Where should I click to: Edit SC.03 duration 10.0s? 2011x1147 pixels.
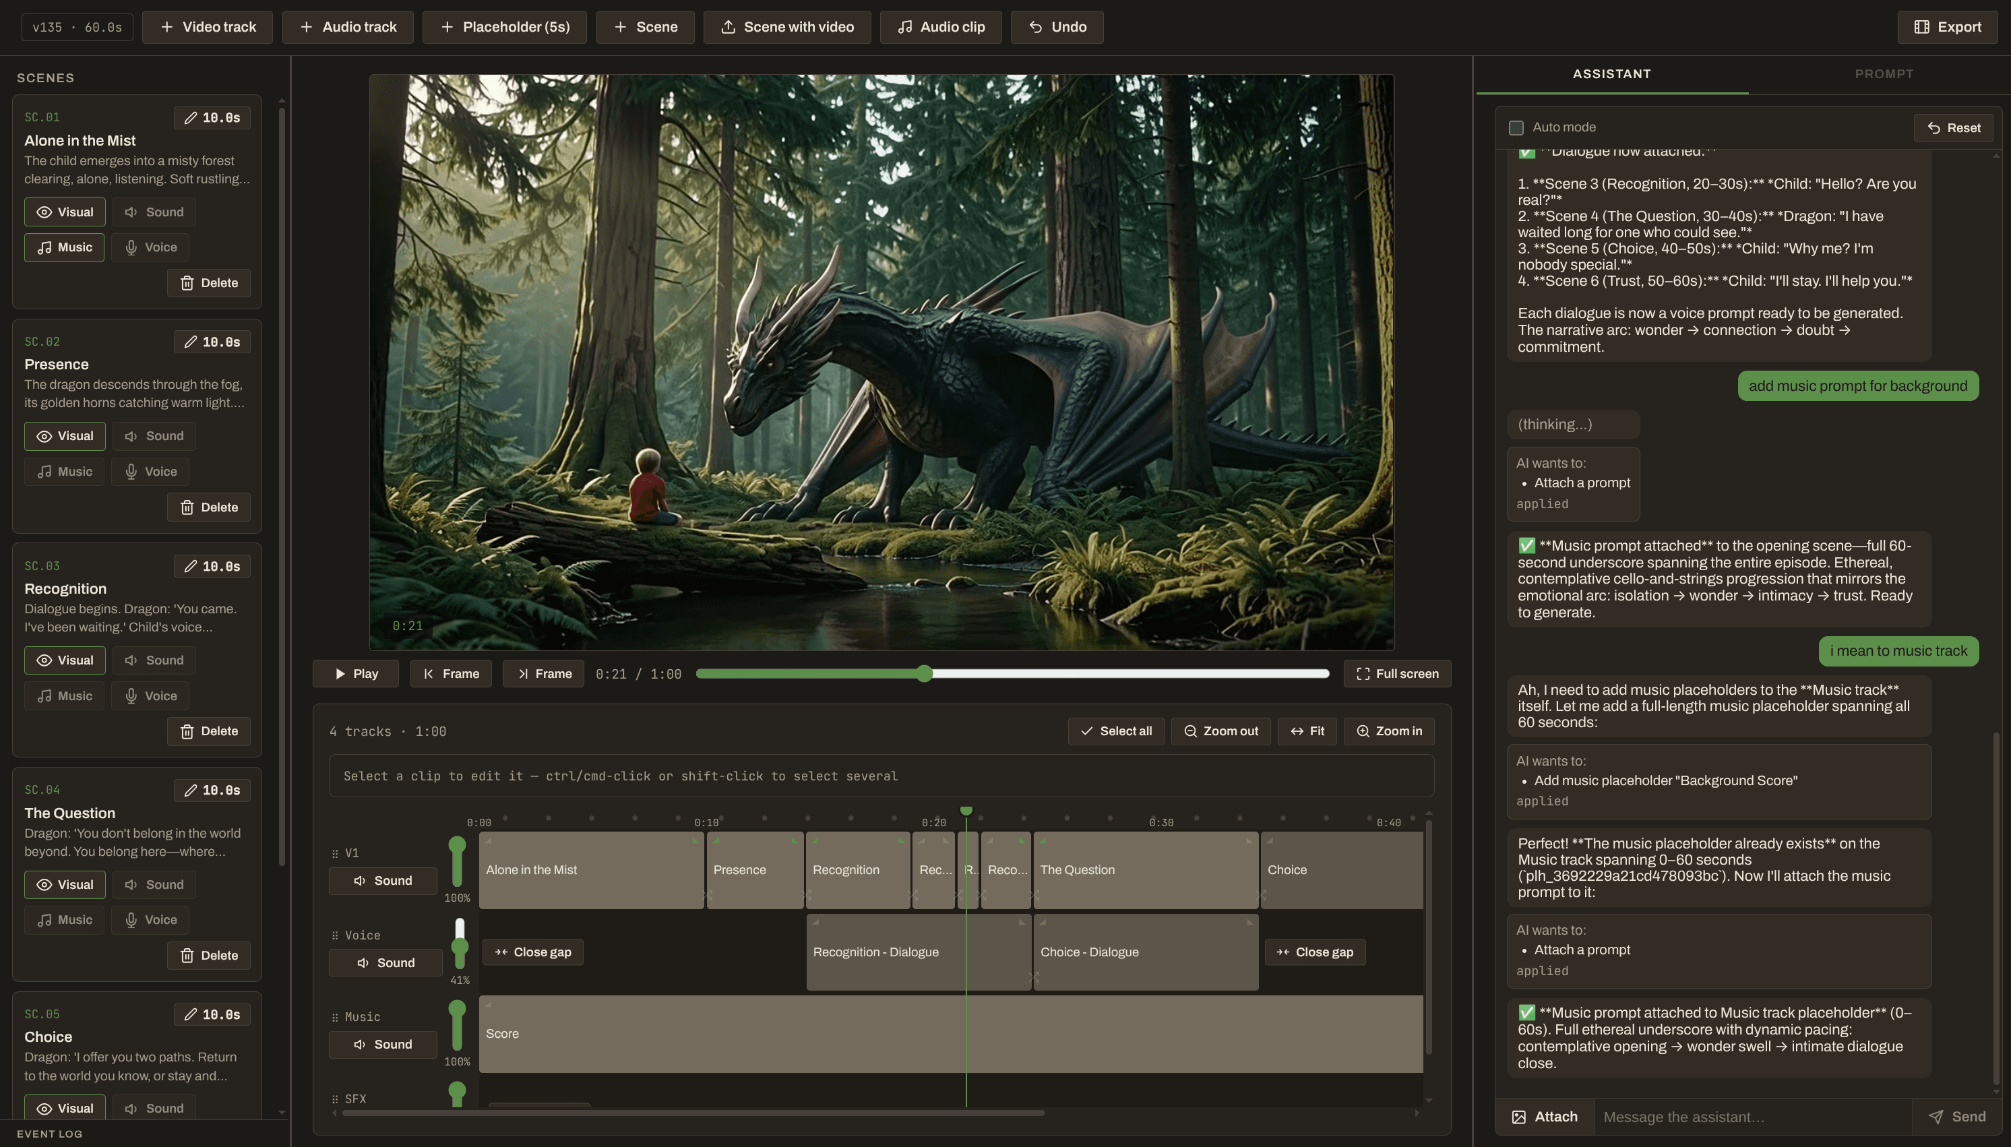tap(212, 566)
